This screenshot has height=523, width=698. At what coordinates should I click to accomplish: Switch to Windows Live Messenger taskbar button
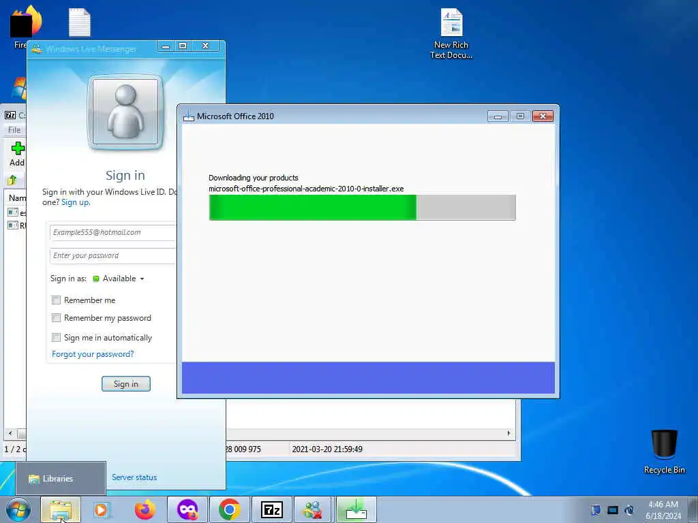pyautogui.click(x=314, y=509)
